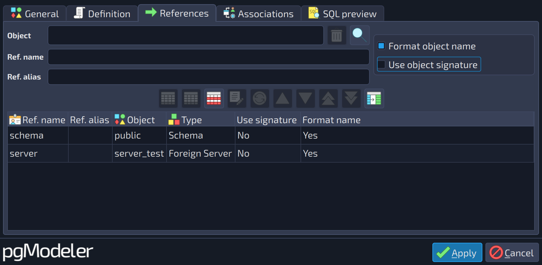The image size is (542, 265).
Task: Select the "schema" ref name cell
Action: tap(38, 136)
